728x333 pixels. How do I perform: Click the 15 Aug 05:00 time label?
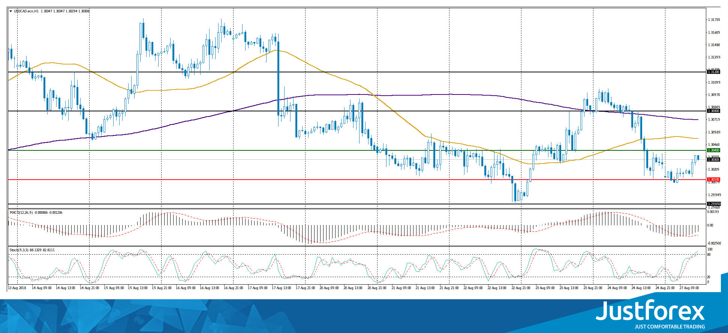(114, 288)
